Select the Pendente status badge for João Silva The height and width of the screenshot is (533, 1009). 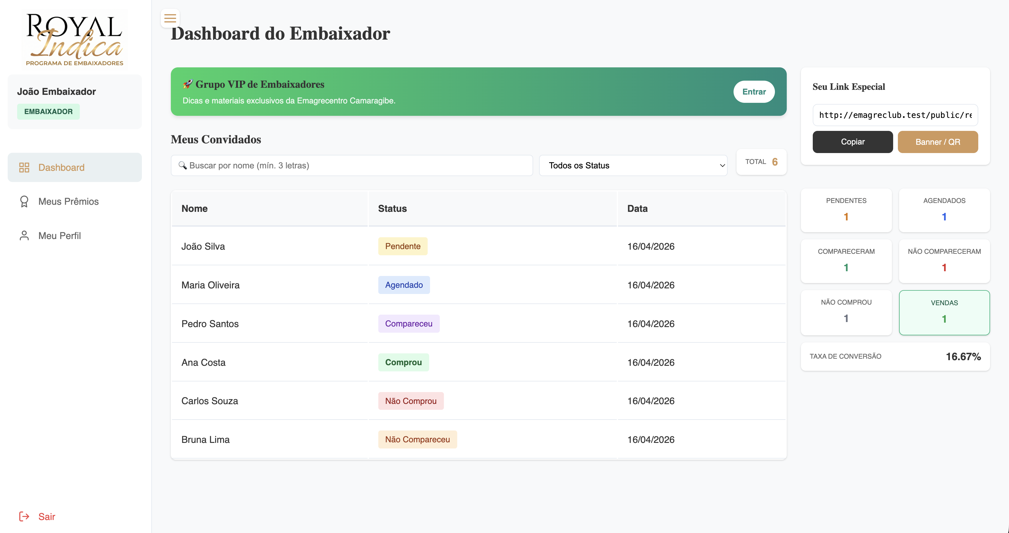[x=403, y=246]
